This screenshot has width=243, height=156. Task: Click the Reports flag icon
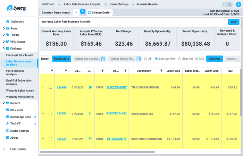7,103
